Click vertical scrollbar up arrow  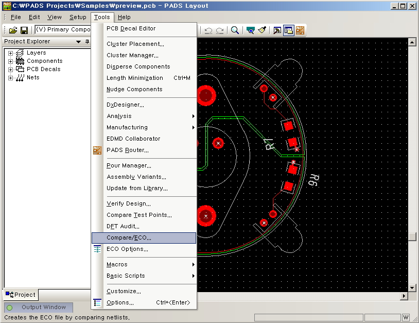412,42
